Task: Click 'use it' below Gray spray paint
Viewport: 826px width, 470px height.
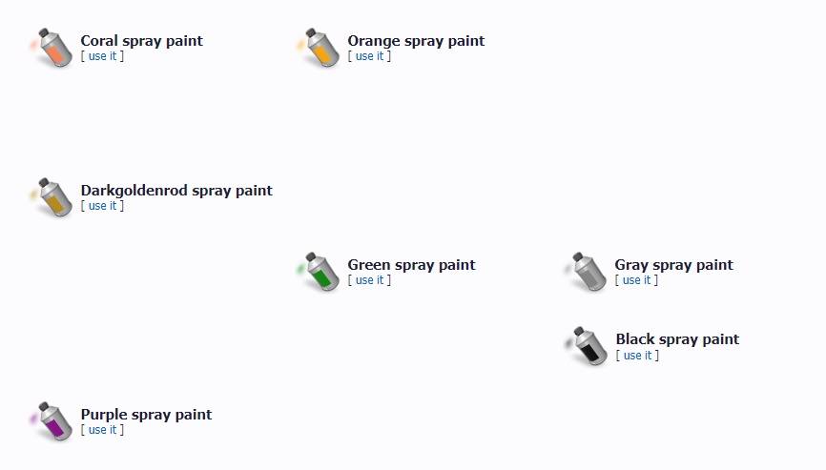Action: pyautogui.click(x=636, y=280)
